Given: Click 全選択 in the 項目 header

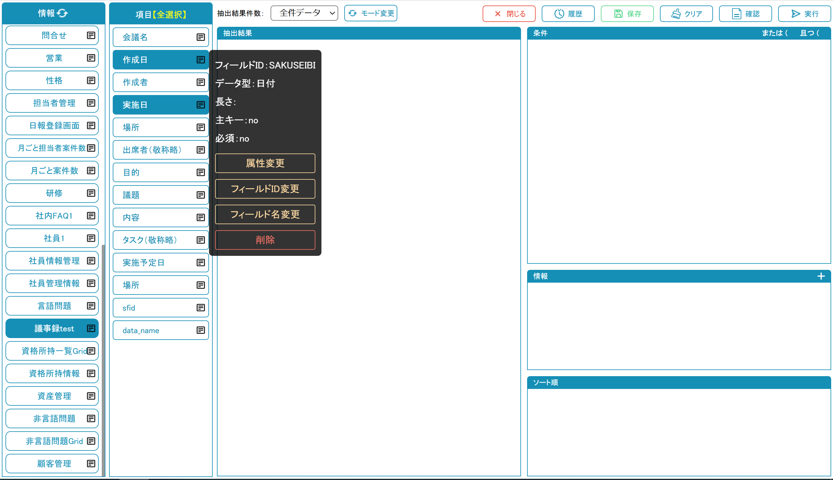Looking at the screenshot, I should point(170,15).
